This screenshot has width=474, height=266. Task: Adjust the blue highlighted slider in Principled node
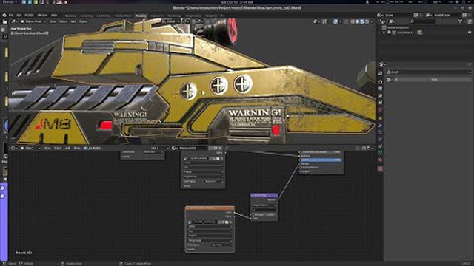point(321,160)
